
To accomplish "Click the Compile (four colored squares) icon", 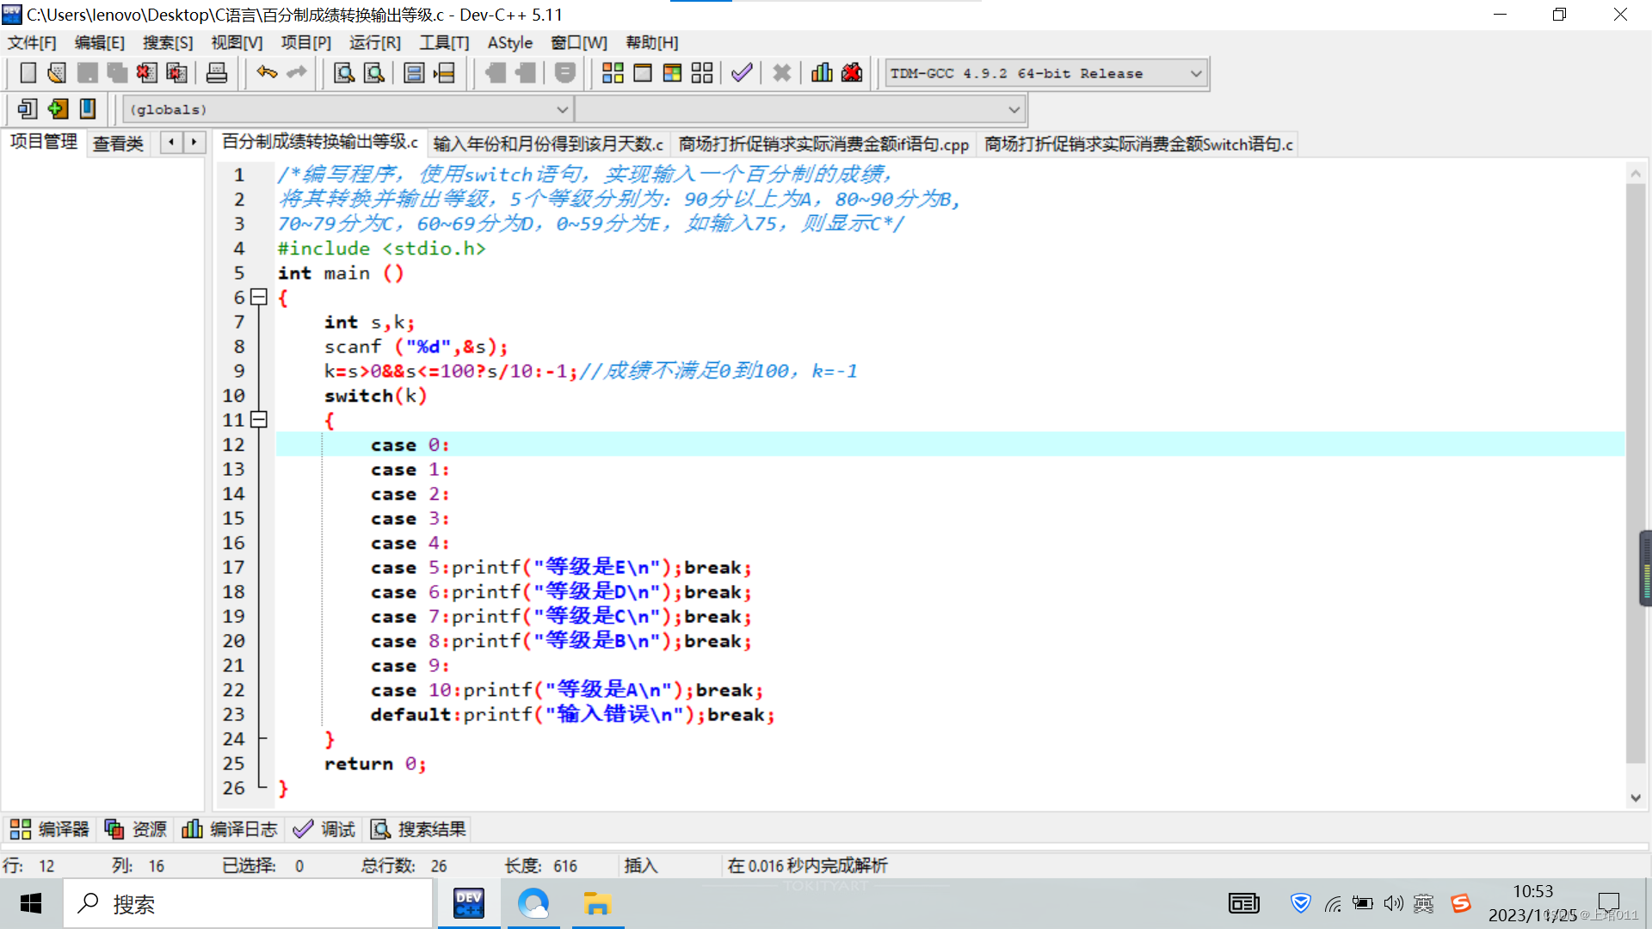I will pyautogui.click(x=613, y=73).
